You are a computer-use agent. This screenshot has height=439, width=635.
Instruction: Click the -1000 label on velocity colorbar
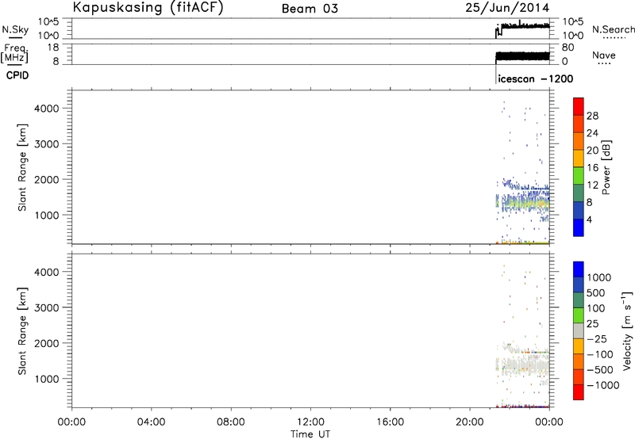603,385
